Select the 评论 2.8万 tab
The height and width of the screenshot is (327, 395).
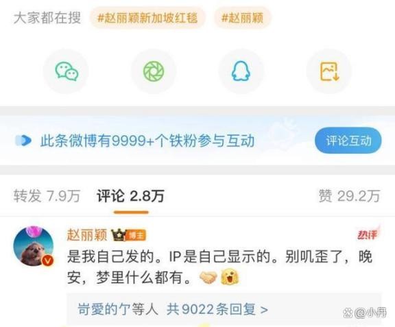click(130, 196)
